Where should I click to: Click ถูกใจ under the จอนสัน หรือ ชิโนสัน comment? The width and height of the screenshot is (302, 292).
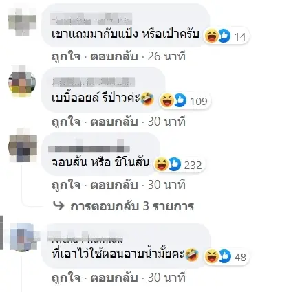coord(66,186)
